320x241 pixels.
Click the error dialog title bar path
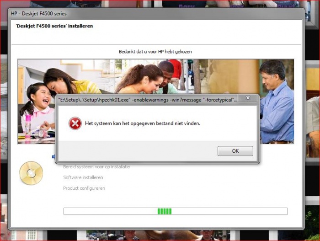[x=148, y=100]
